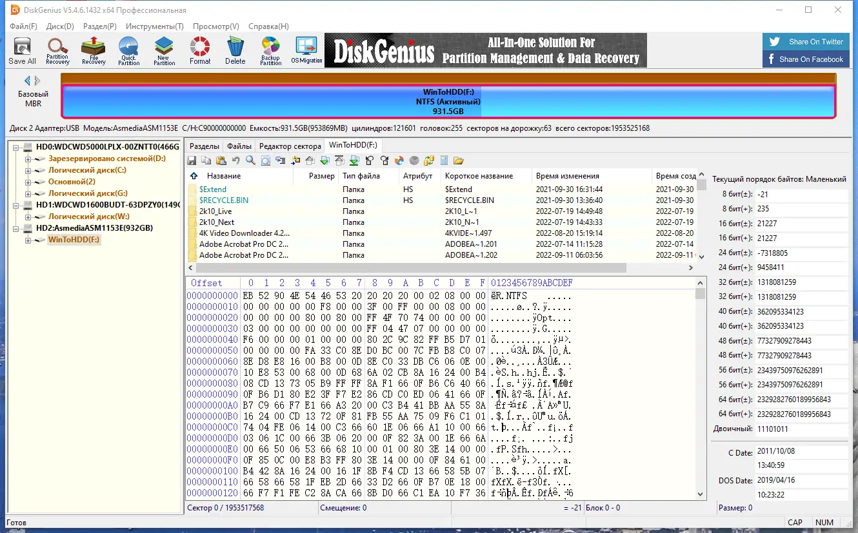This screenshot has width=858, height=533.
Task: Open the Раздел(P) menu
Action: pyautogui.click(x=100, y=26)
